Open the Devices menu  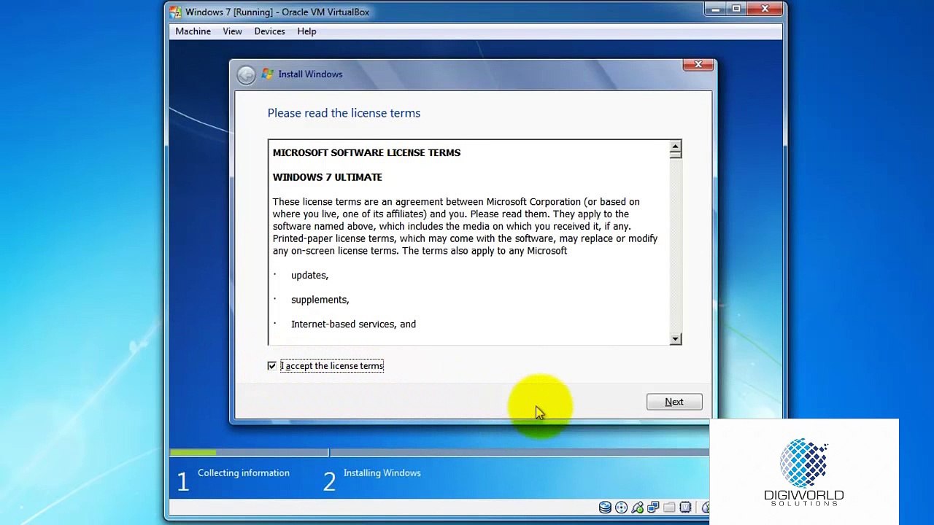click(x=269, y=31)
